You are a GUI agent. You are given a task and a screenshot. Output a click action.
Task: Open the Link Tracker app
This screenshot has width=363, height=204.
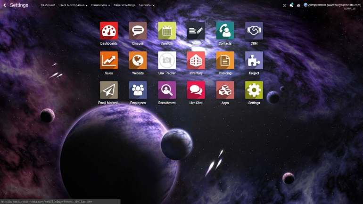167,60
